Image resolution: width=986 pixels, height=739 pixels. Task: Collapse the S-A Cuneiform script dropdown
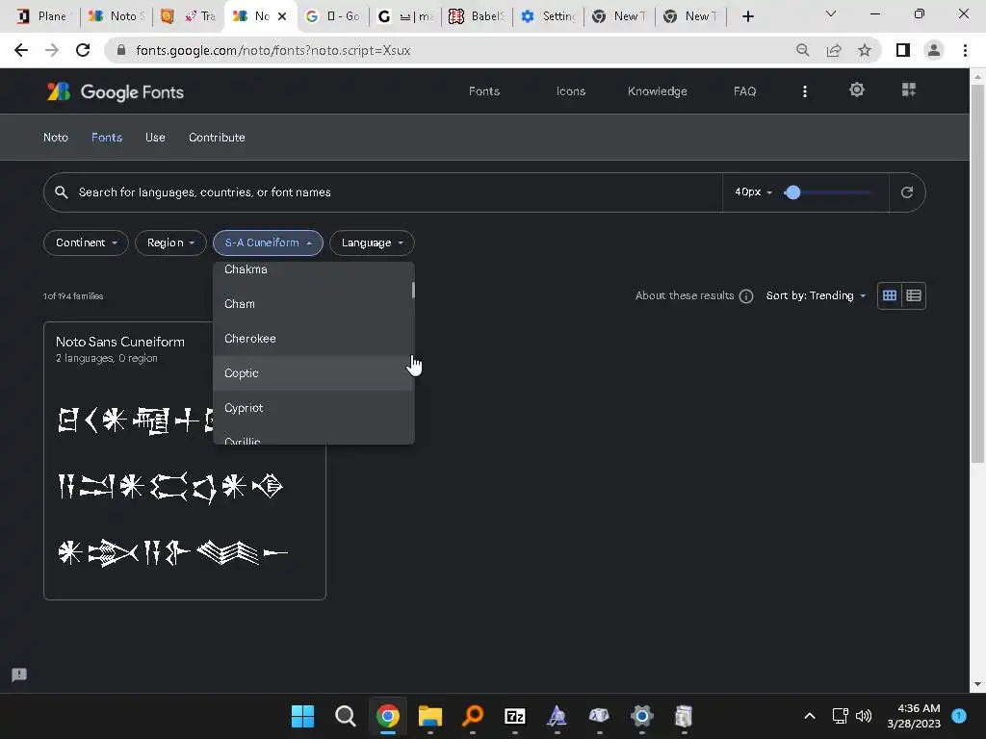(268, 243)
